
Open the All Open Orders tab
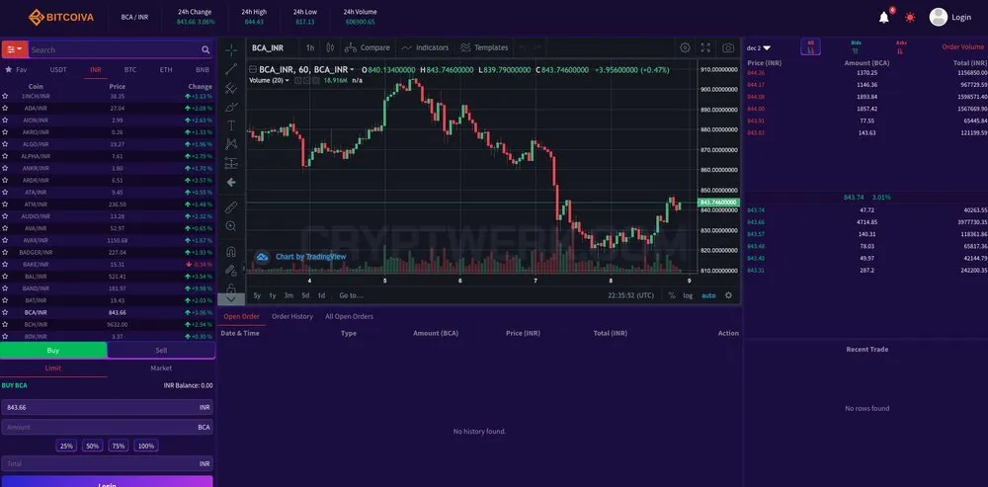349,316
